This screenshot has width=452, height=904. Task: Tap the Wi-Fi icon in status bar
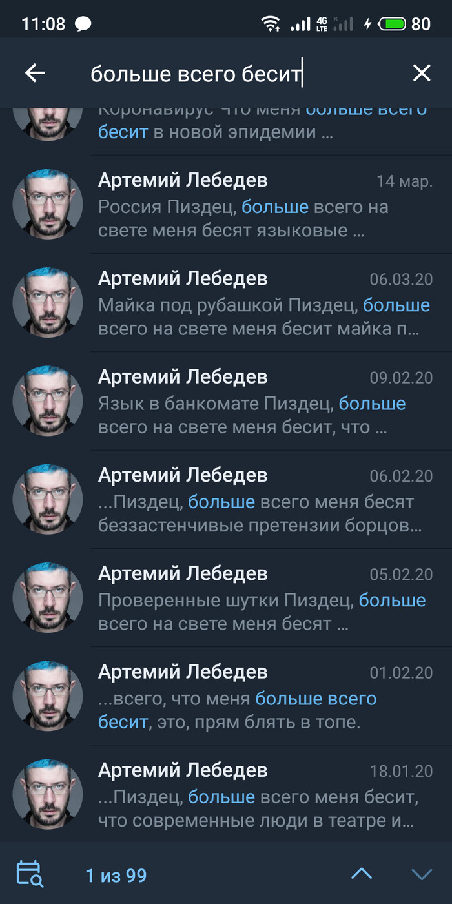[271, 25]
